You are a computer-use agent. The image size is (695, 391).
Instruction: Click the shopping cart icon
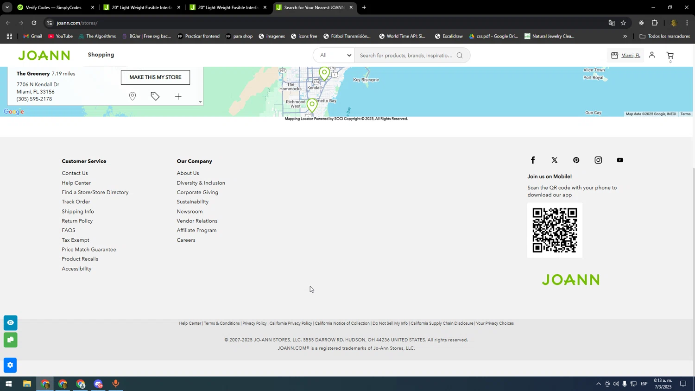point(670,56)
